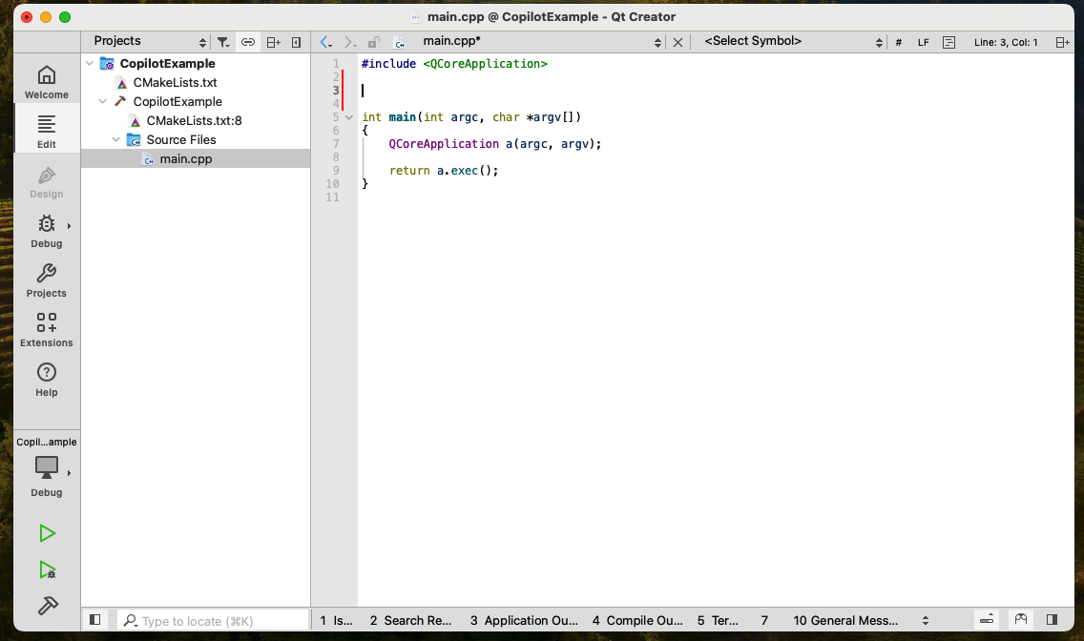
Task: Fold the main function at line 5
Action: [x=349, y=117]
